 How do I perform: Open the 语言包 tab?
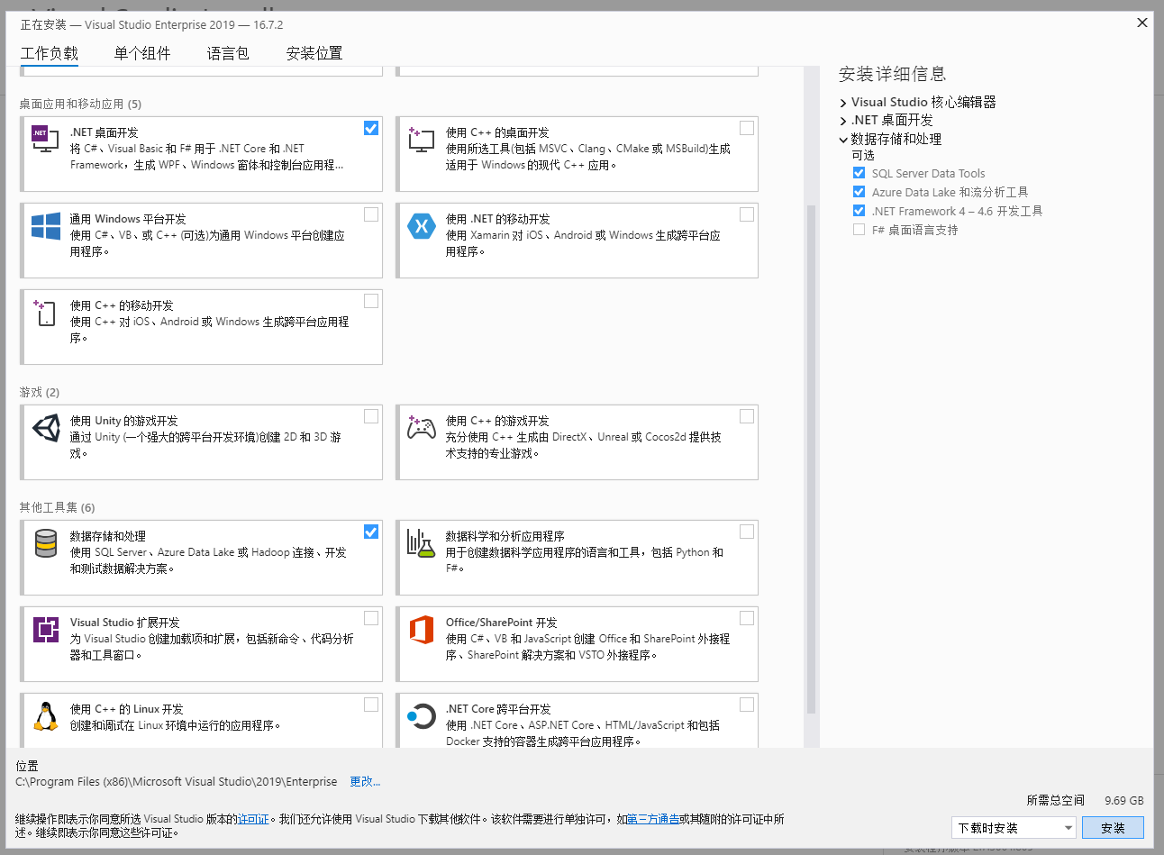pos(228,54)
